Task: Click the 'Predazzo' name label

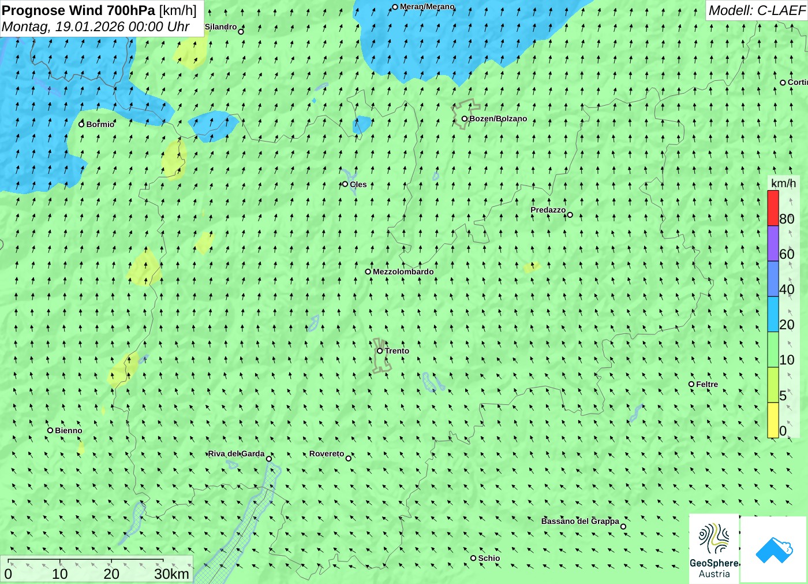Action: [x=548, y=210]
